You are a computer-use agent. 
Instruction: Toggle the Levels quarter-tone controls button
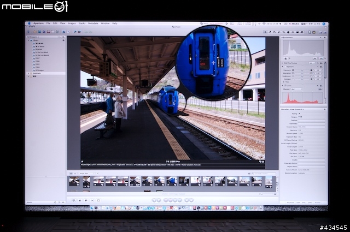coord(320,89)
